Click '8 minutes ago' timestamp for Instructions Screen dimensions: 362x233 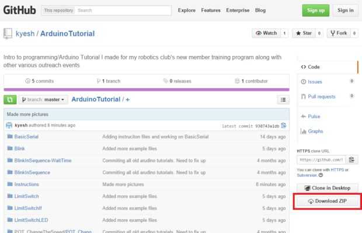tap(271, 185)
